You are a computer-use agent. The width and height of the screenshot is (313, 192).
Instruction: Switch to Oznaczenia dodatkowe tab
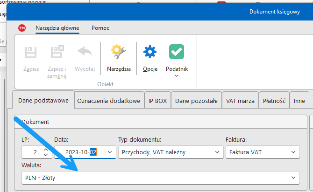[x=108, y=100]
